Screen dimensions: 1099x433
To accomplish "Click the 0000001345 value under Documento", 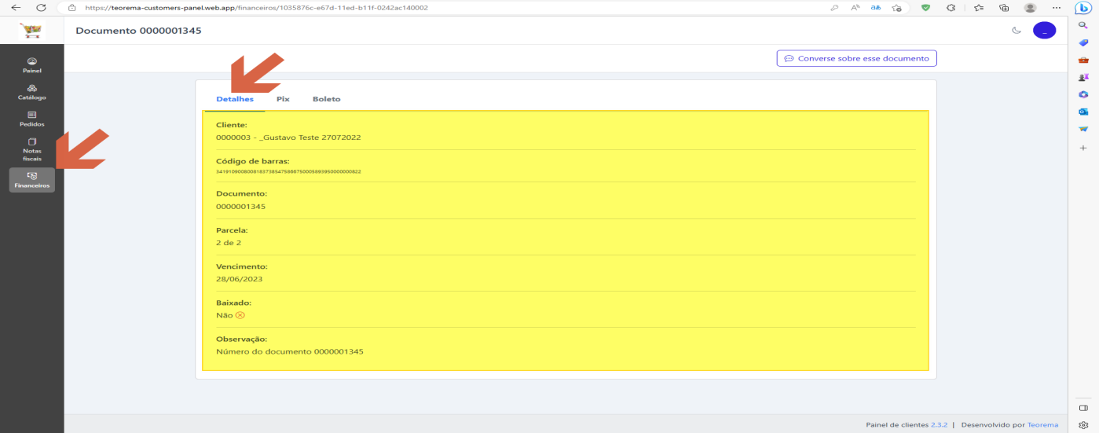I will pos(240,207).
